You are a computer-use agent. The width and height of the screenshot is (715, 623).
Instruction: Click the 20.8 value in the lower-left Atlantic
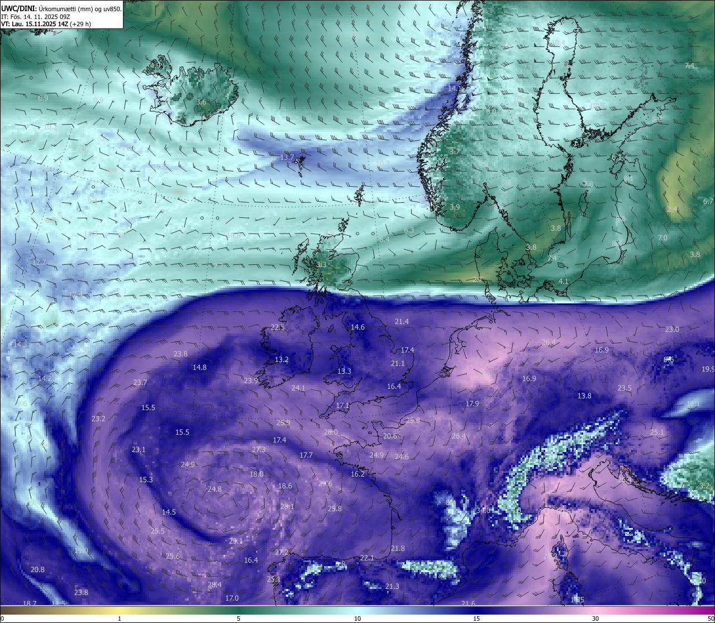pos(37,570)
